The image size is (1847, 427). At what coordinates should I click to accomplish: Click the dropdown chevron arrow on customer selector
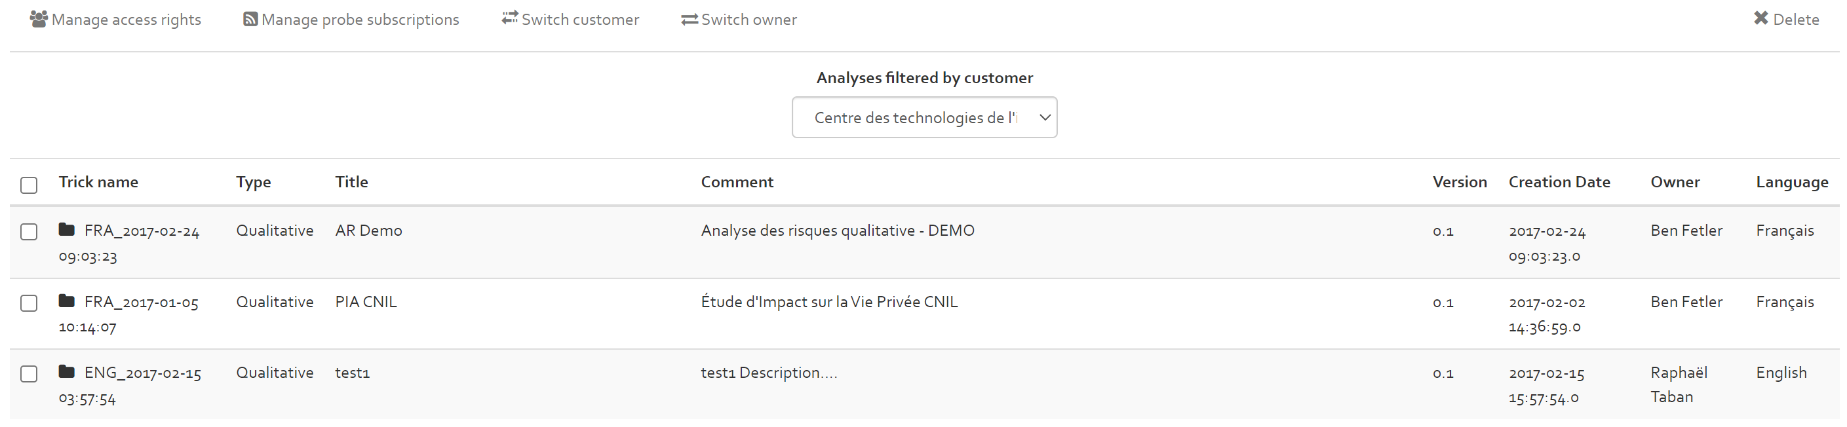1045,117
